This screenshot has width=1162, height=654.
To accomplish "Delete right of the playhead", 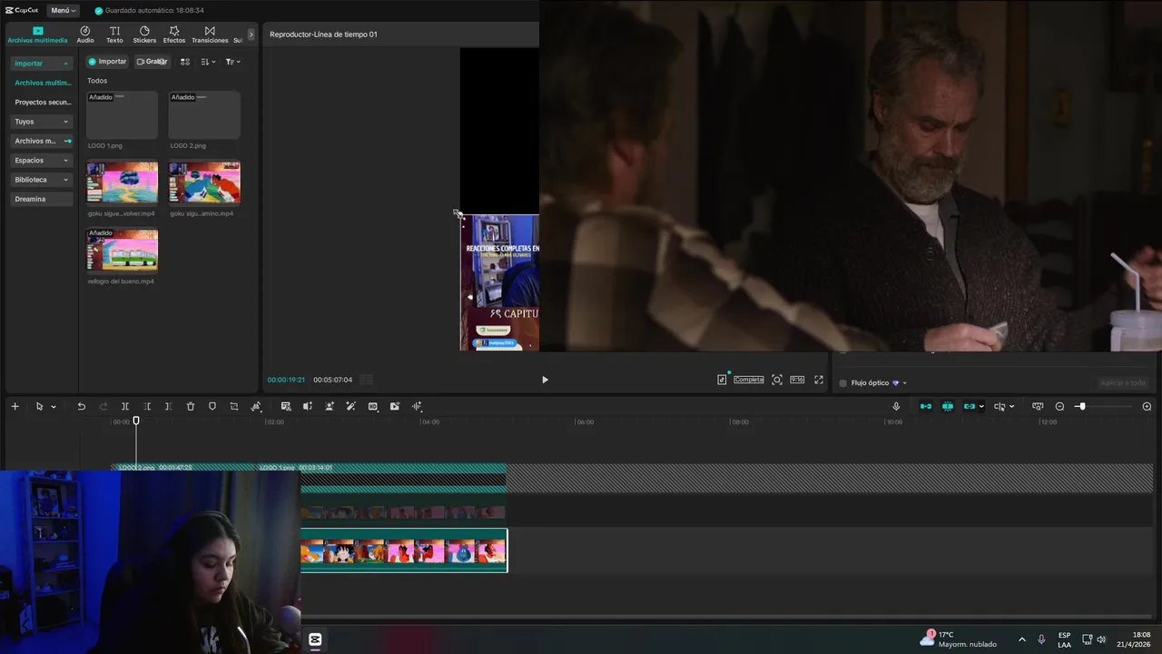I will pos(169,406).
